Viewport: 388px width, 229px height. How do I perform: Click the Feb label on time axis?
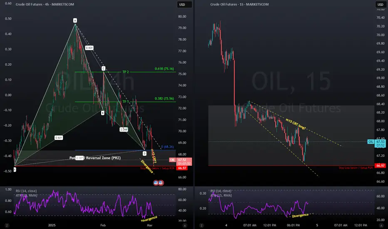point(103,225)
